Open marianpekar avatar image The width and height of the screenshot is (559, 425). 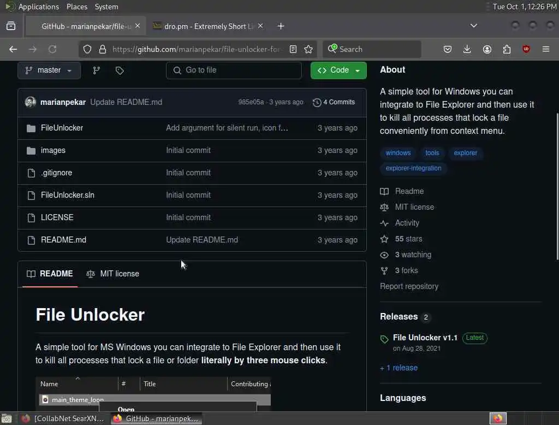pos(31,102)
